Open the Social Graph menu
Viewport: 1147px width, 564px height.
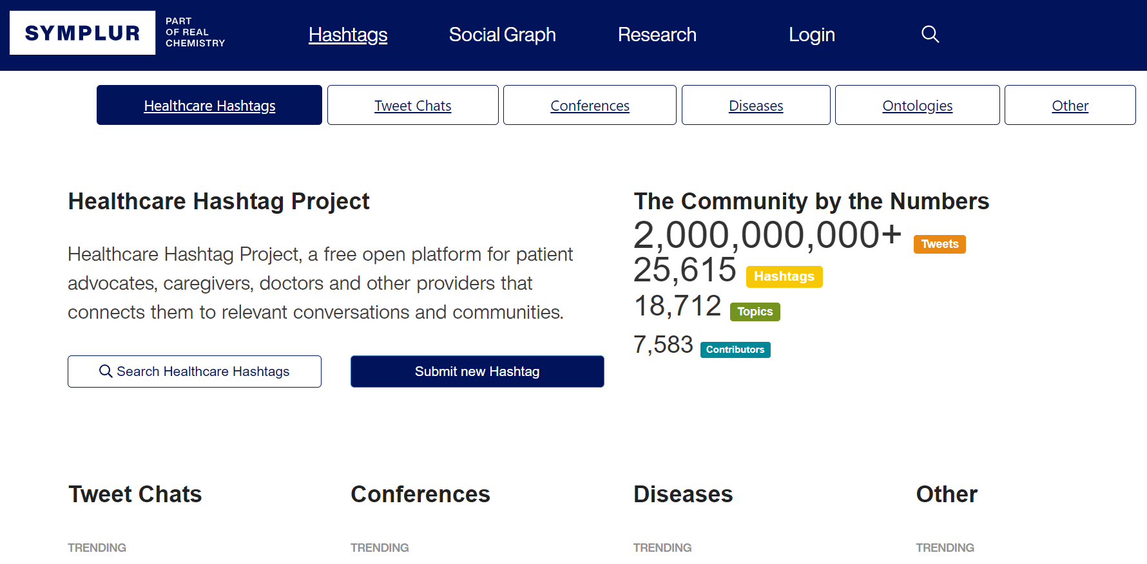[x=502, y=35]
